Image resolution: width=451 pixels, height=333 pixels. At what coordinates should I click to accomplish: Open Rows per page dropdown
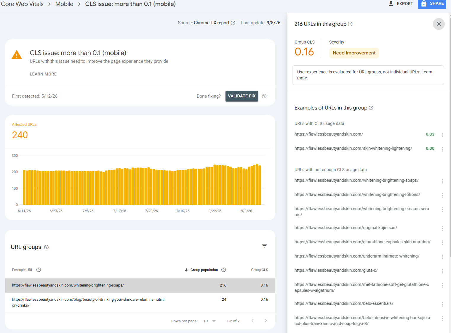(x=209, y=321)
